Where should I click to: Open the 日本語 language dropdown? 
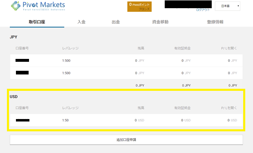[228, 6]
